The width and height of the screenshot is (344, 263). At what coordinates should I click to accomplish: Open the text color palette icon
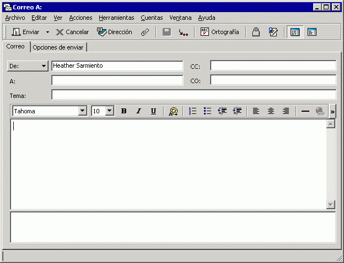point(173,111)
